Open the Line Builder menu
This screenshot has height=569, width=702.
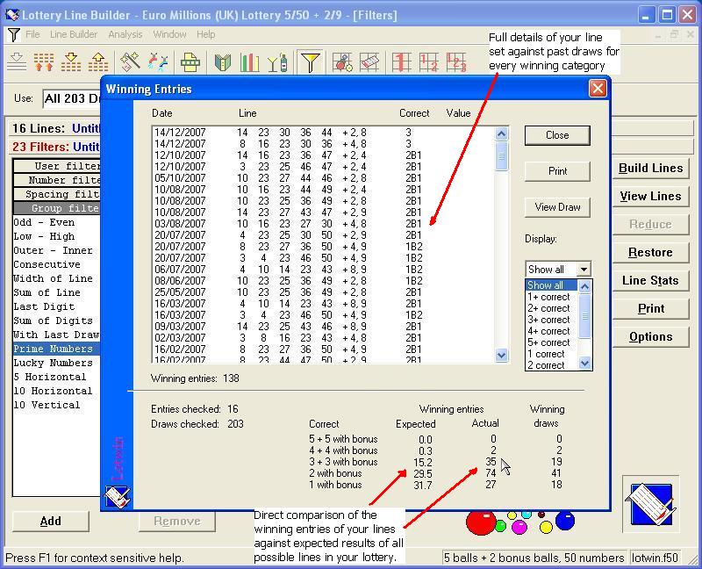(74, 34)
